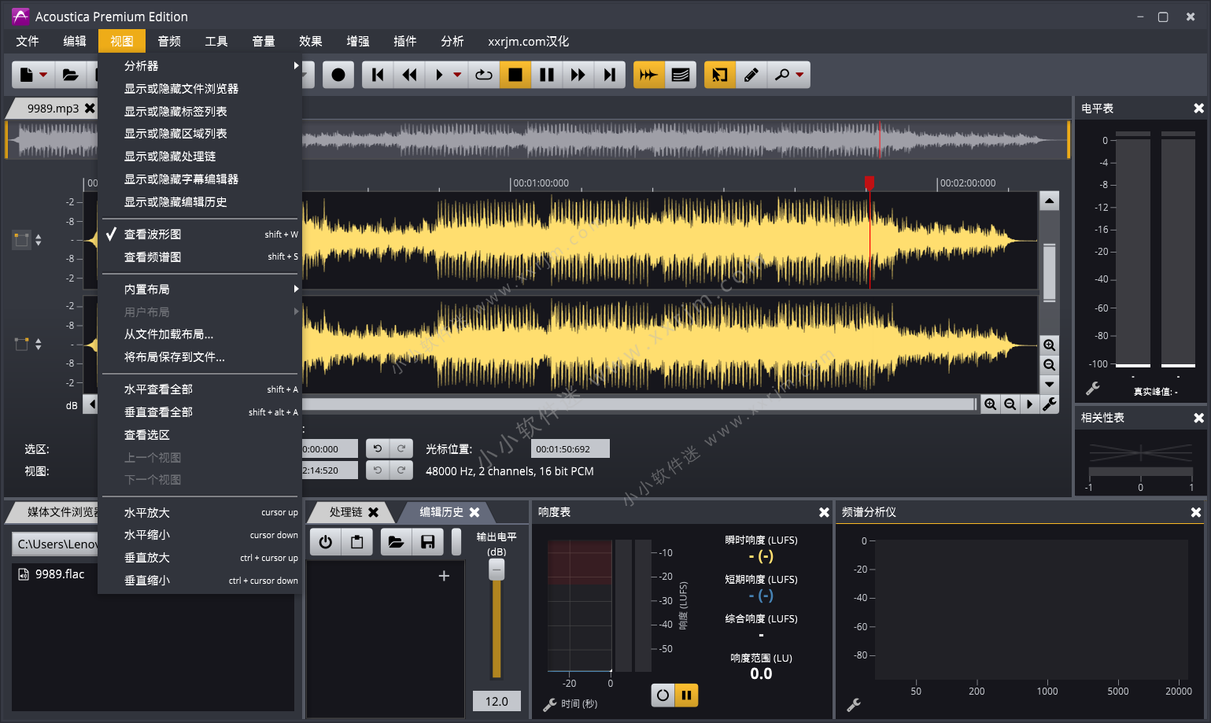Save the processing chain to disk
The width and height of the screenshot is (1211, 723).
(427, 542)
